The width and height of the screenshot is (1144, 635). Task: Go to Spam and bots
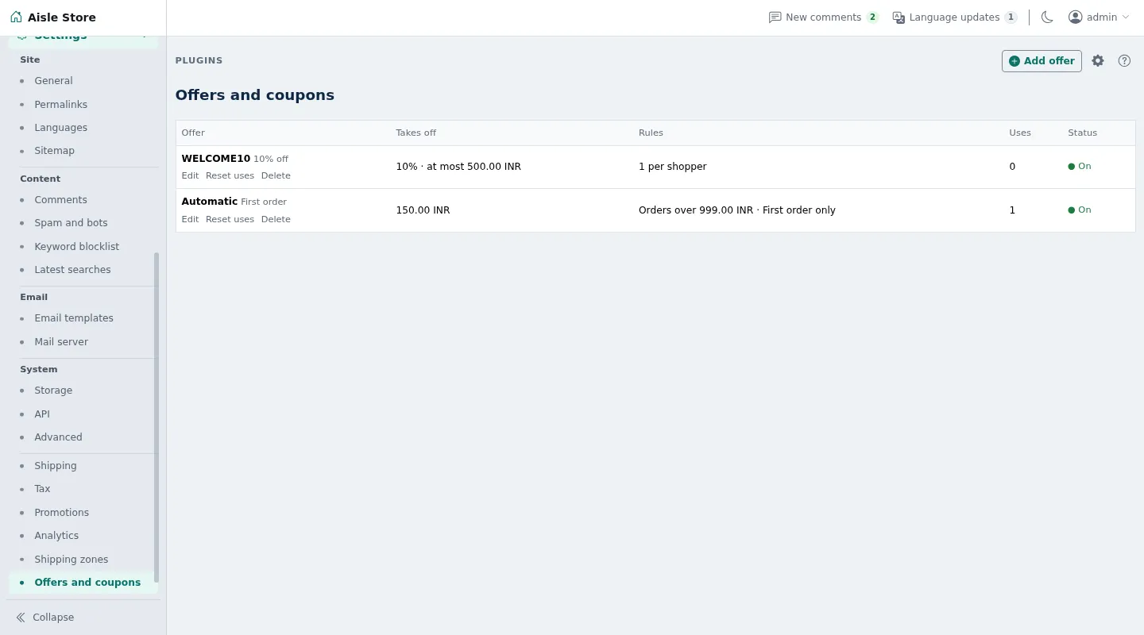tap(71, 223)
